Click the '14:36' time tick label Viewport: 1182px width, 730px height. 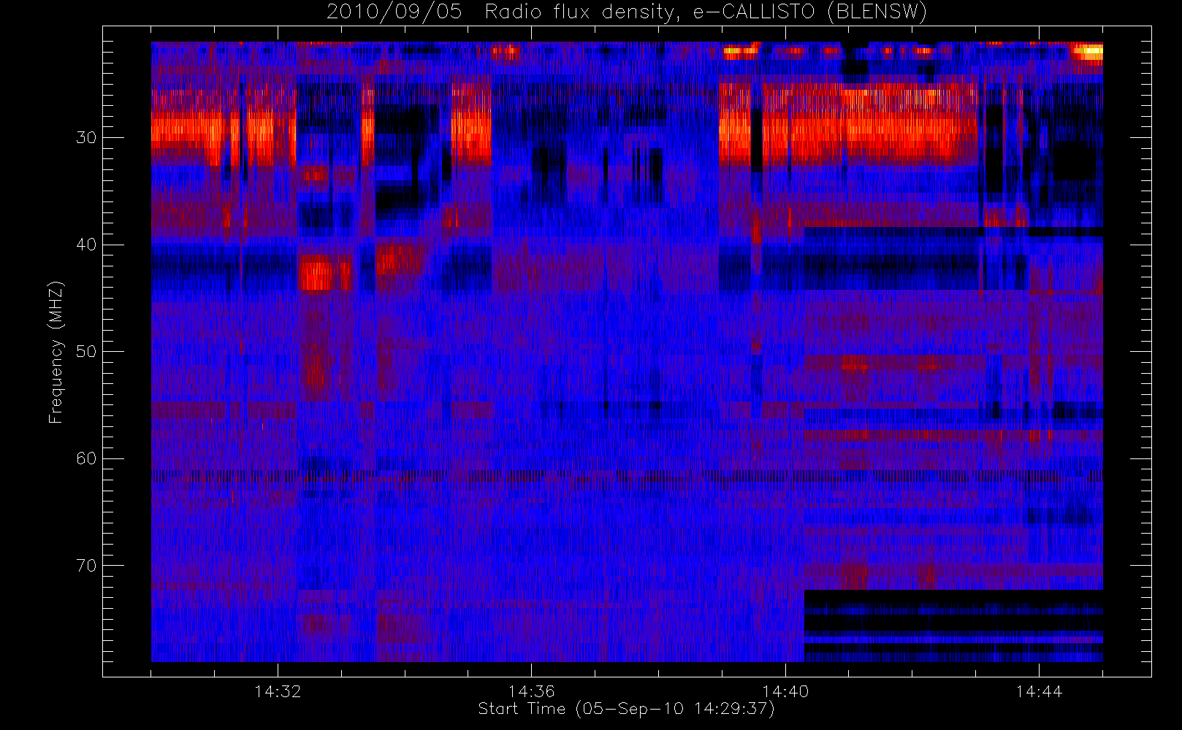point(532,691)
